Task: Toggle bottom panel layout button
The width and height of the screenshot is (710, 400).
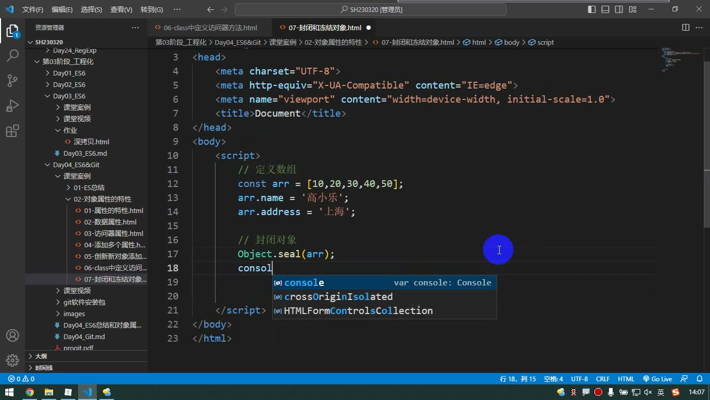Action: [x=605, y=9]
